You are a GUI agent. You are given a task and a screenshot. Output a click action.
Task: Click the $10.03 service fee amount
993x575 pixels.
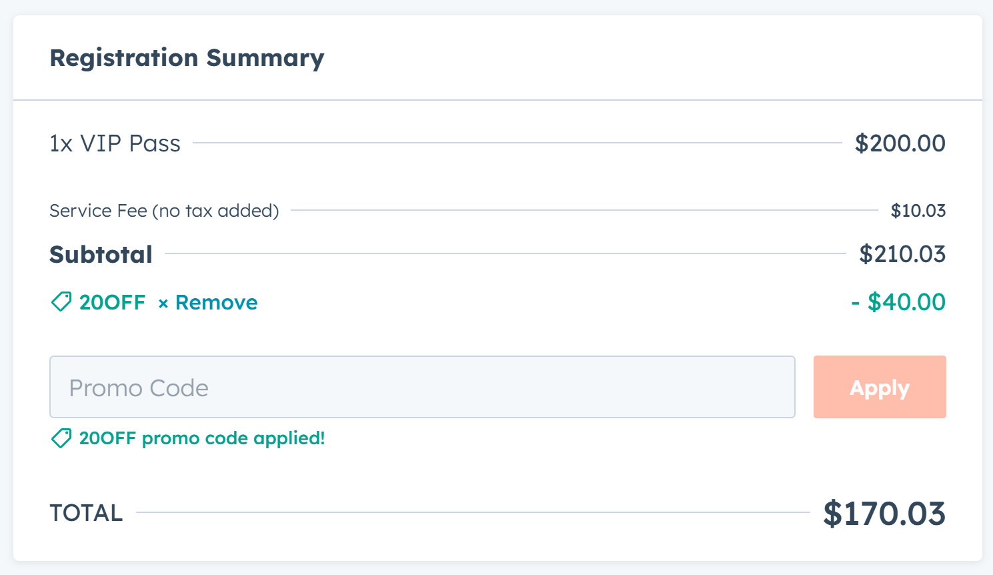(918, 211)
